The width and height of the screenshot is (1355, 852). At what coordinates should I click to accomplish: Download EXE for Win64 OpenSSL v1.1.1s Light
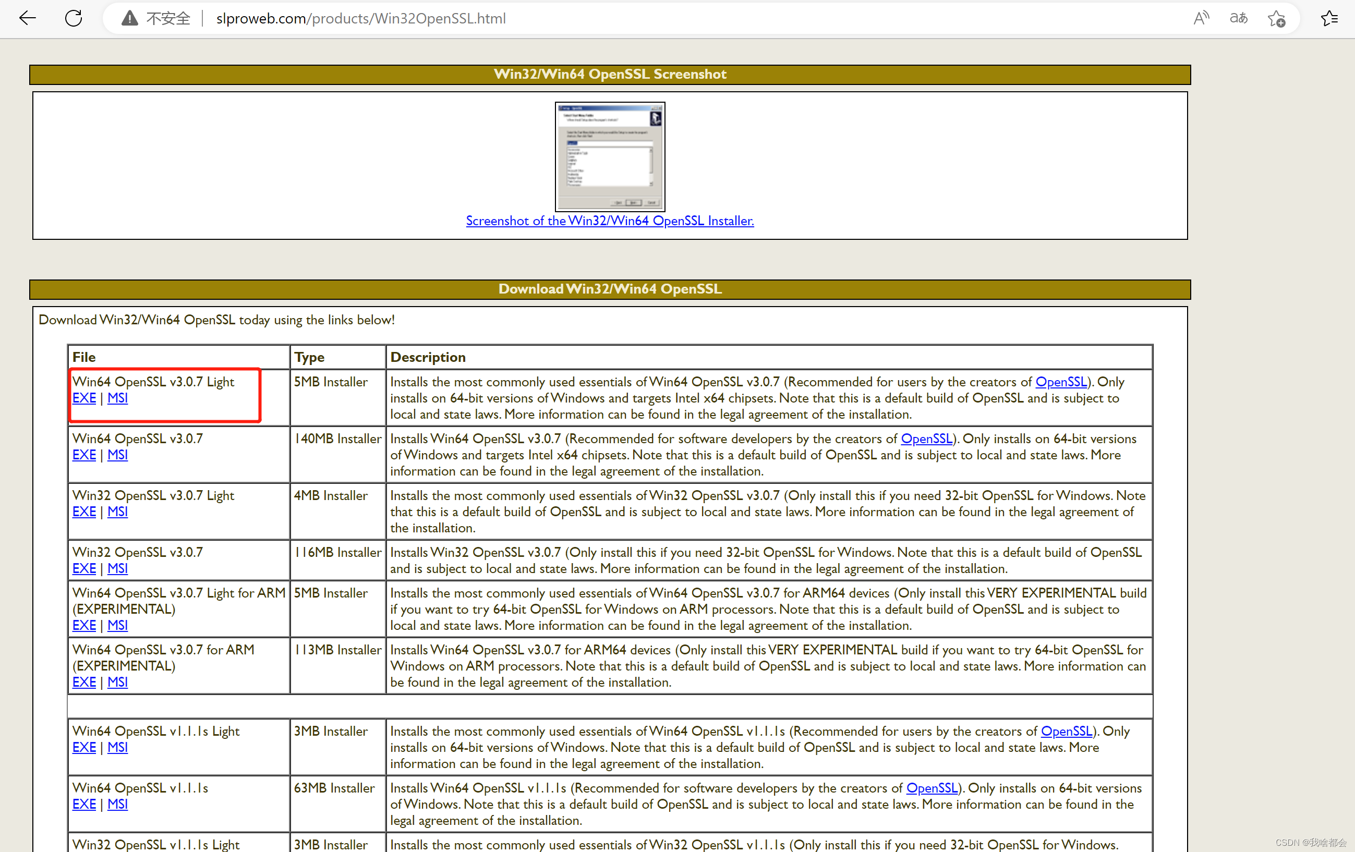[x=84, y=747]
